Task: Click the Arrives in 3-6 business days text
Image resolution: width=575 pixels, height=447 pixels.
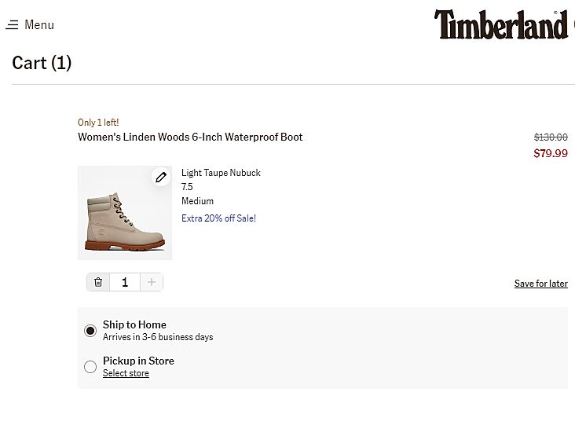Action: (158, 337)
